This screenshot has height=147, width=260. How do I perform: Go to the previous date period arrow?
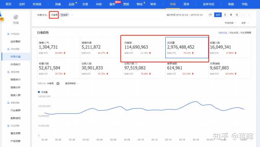coord(243,15)
